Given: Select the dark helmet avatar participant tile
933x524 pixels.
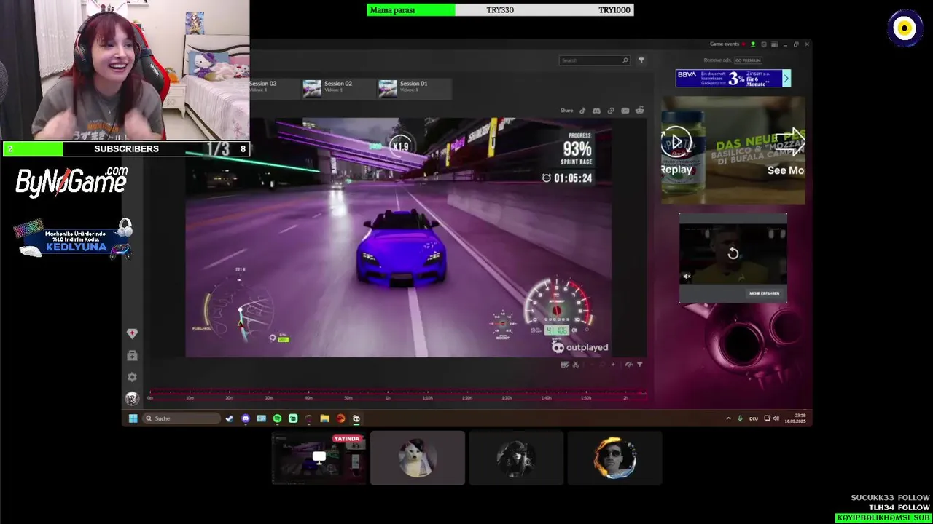Looking at the screenshot, I should [516, 458].
